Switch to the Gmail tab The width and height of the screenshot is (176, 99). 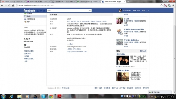coord(13,2)
